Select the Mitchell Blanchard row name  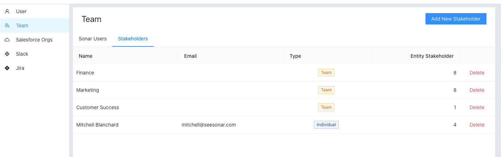pos(98,125)
